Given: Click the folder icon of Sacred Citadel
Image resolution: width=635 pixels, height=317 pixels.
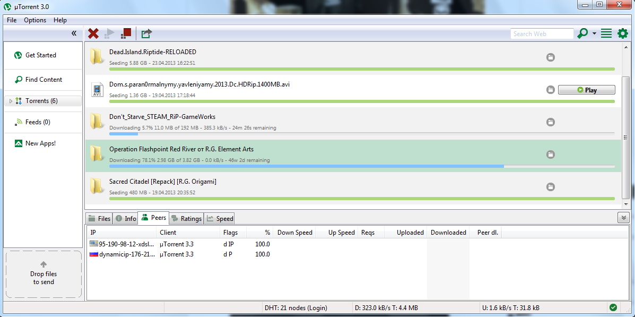Looking at the screenshot, I should coord(97,186).
